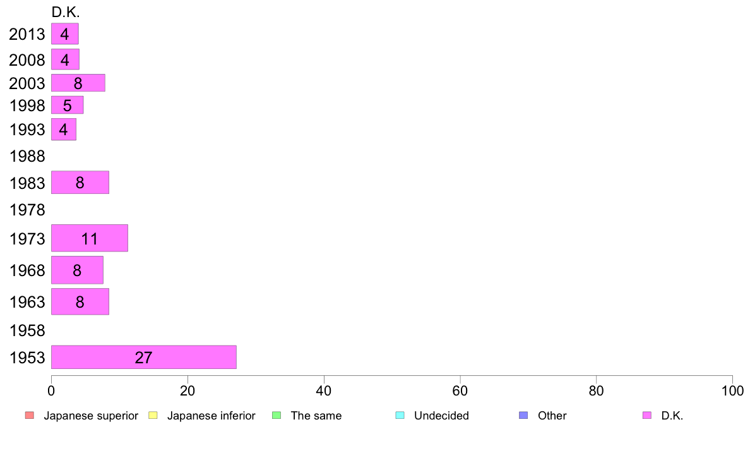Click the D.K. magenta legend swatch
The image size is (750, 465).
[647, 415]
